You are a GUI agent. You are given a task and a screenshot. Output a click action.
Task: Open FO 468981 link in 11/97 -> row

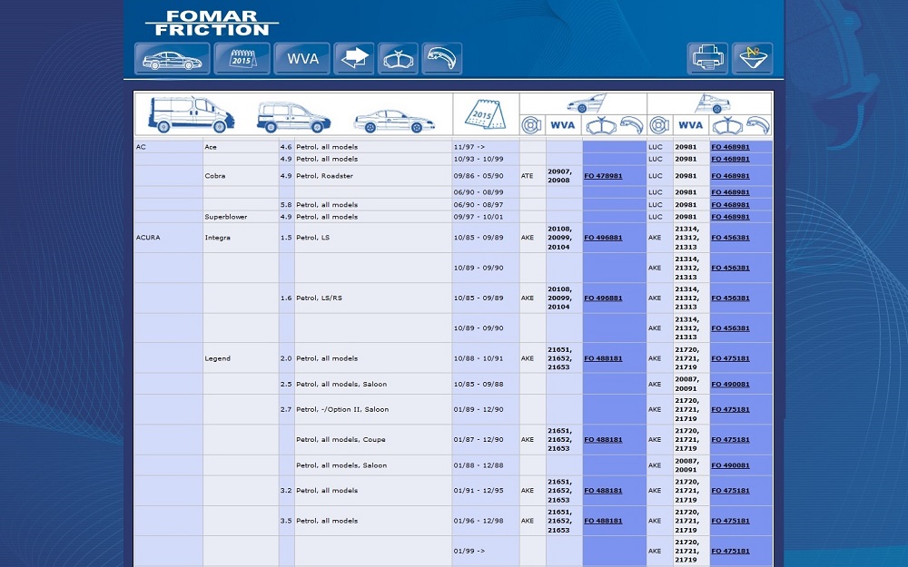pos(730,147)
